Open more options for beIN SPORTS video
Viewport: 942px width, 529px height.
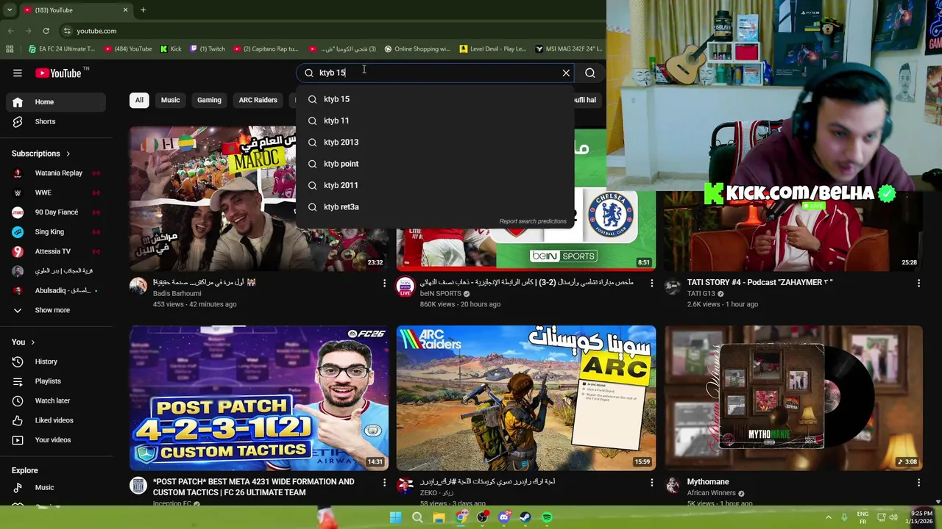(x=651, y=283)
